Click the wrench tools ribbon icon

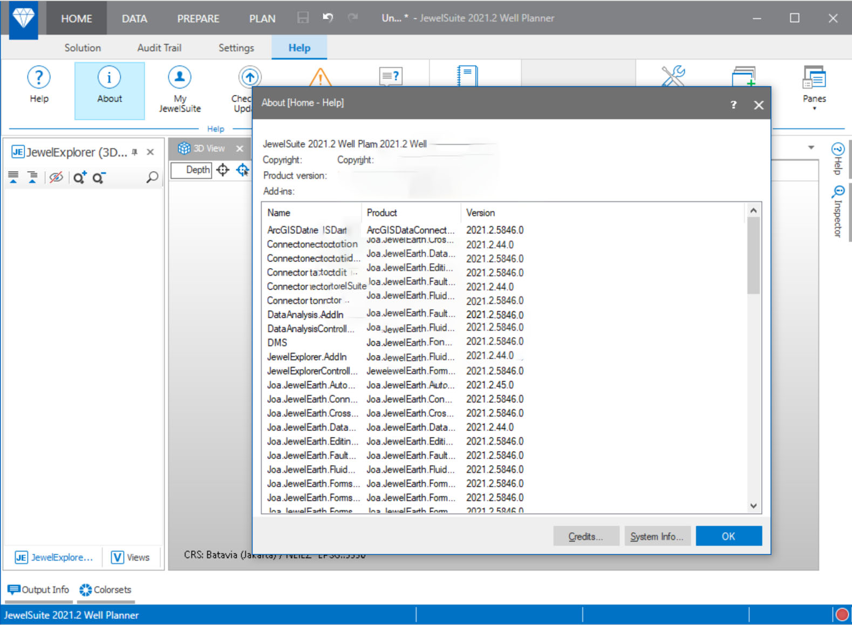tap(673, 76)
